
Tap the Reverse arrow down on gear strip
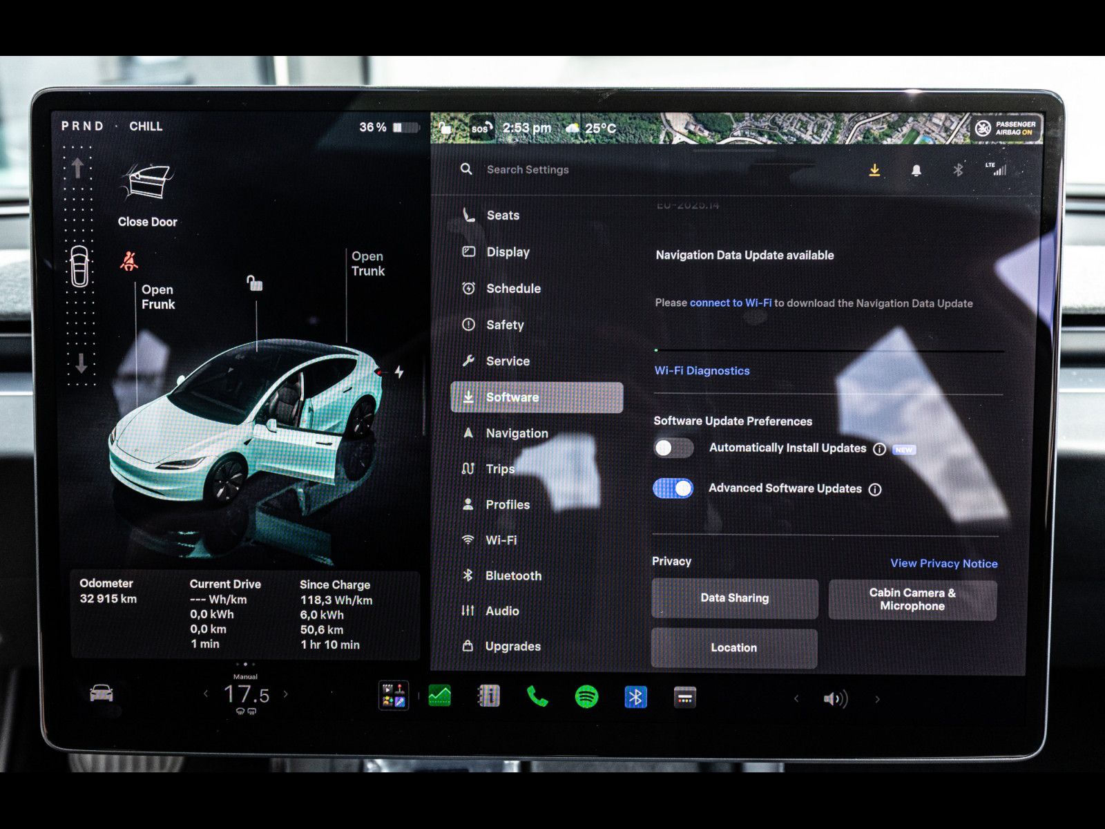81,363
